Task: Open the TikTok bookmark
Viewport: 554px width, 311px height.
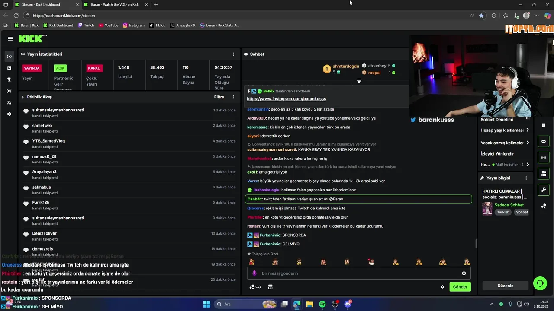Action: click(157, 25)
